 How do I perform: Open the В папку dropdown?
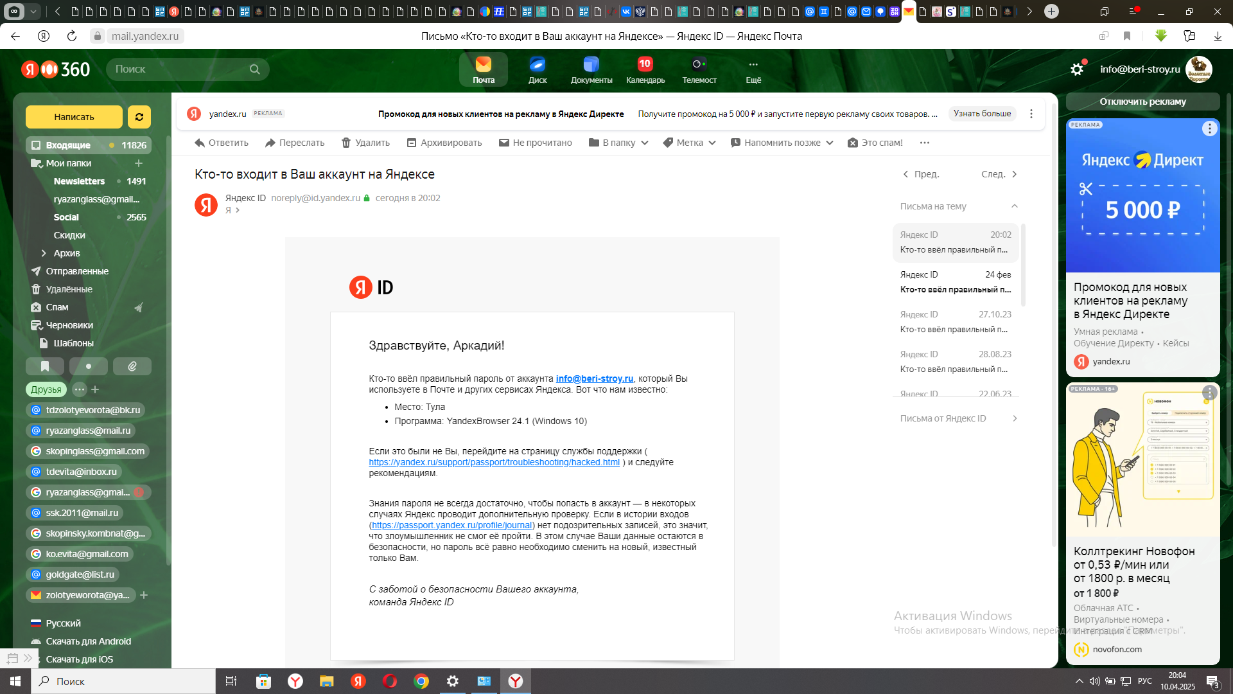point(618,143)
